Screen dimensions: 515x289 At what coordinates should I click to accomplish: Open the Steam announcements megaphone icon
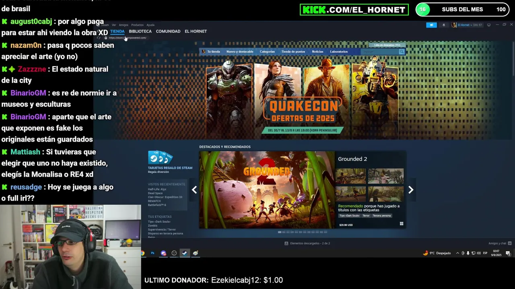click(x=431, y=25)
